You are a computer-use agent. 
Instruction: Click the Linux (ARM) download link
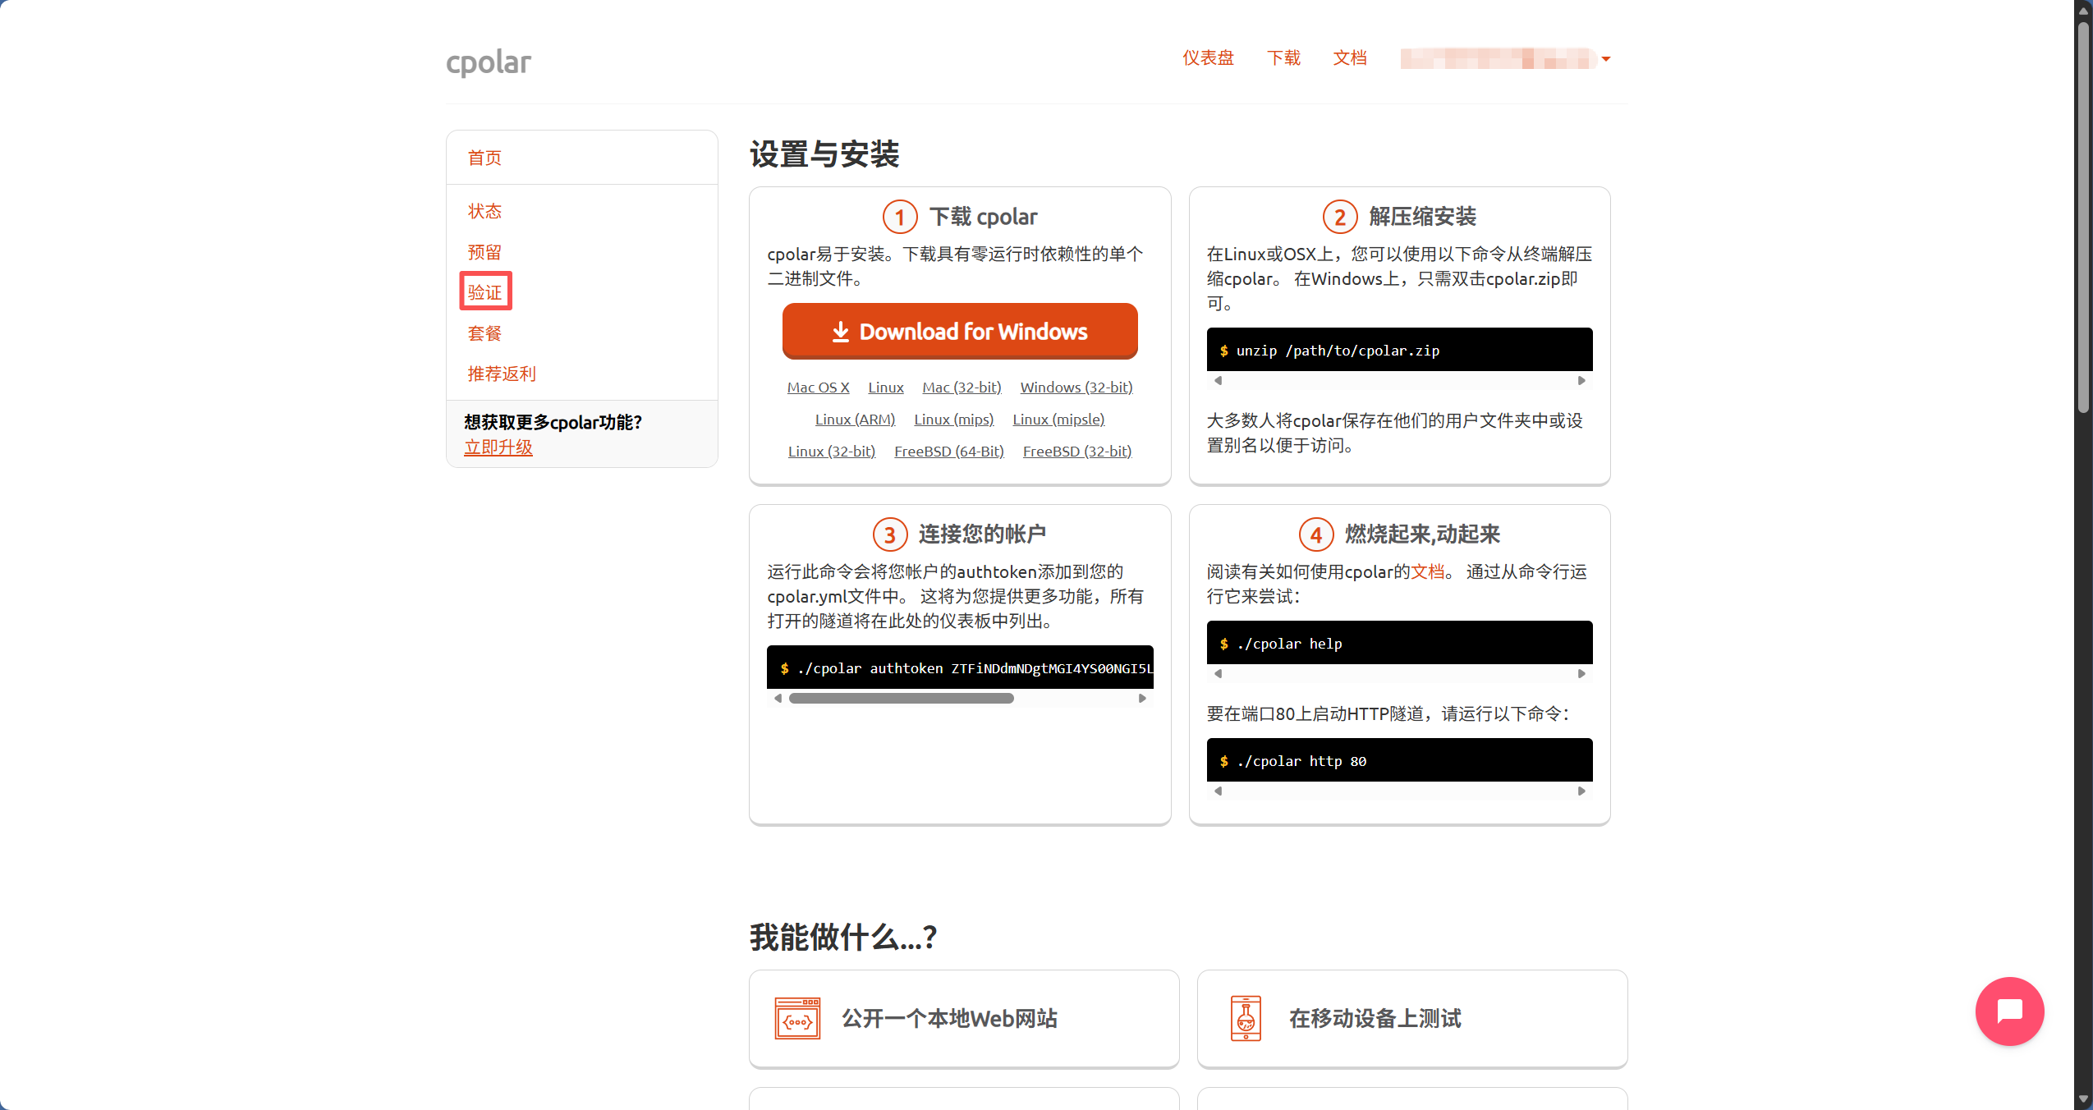(855, 420)
